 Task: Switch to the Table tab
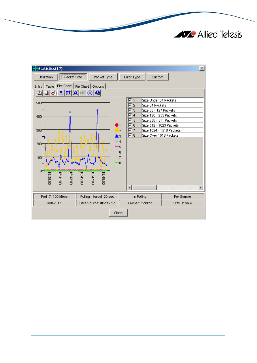click(x=50, y=86)
